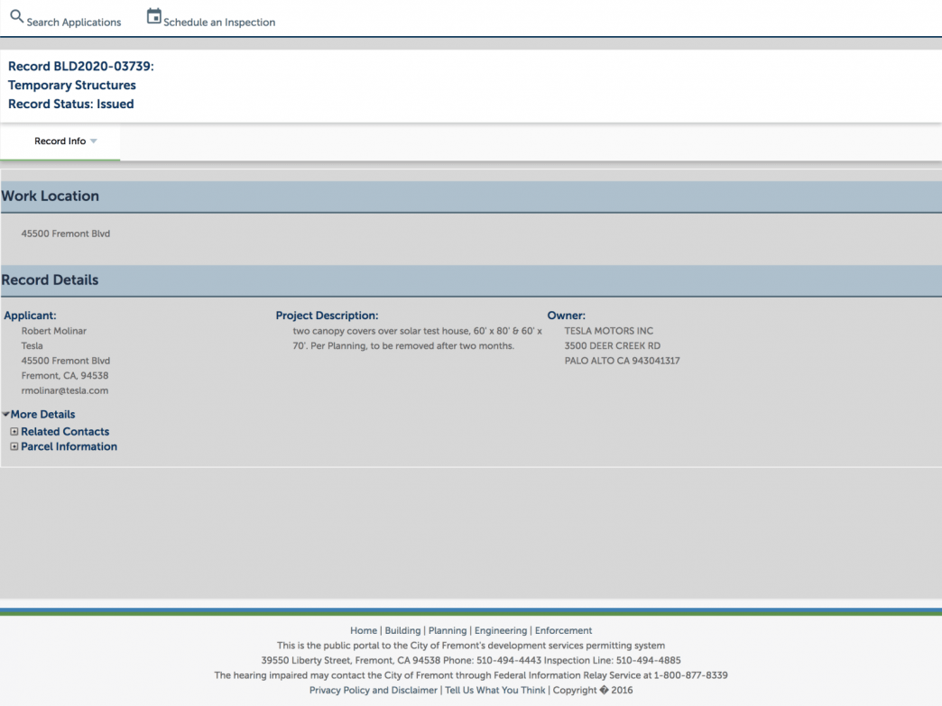Image resolution: width=942 pixels, height=706 pixels.
Task: Click the Record Details section header
Action: [471, 280]
